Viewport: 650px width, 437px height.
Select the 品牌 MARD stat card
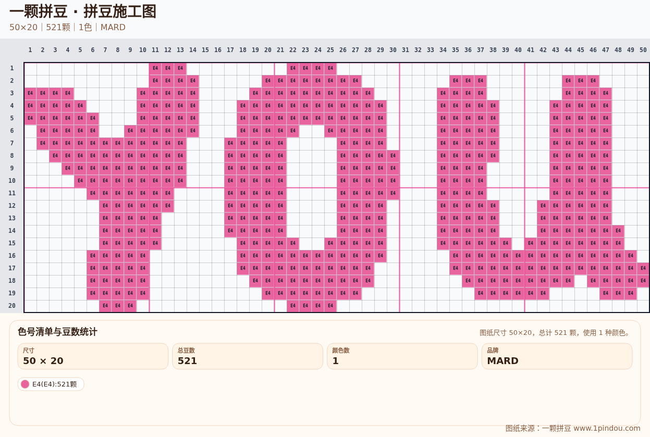click(x=557, y=356)
